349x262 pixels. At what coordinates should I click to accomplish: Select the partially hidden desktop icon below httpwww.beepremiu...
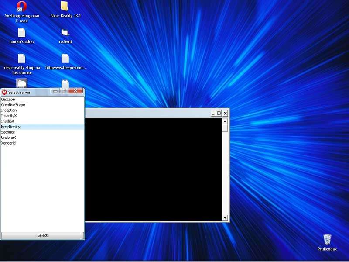(65, 84)
